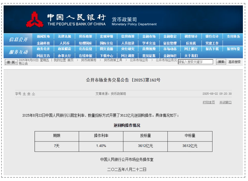This screenshot has height=181, width=248.
Task: Choose 网送文告 from the service menu
Action: click(x=43, y=56)
